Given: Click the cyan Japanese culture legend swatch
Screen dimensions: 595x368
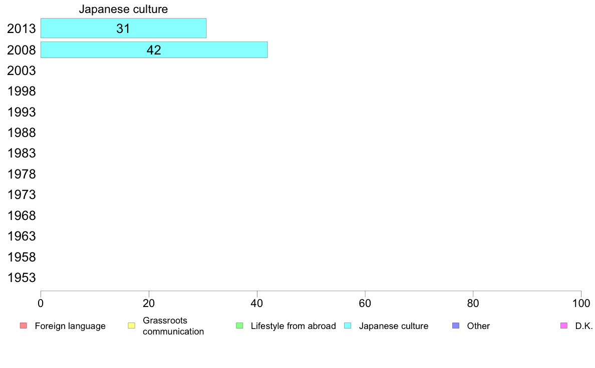Looking at the screenshot, I should [x=348, y=325].
